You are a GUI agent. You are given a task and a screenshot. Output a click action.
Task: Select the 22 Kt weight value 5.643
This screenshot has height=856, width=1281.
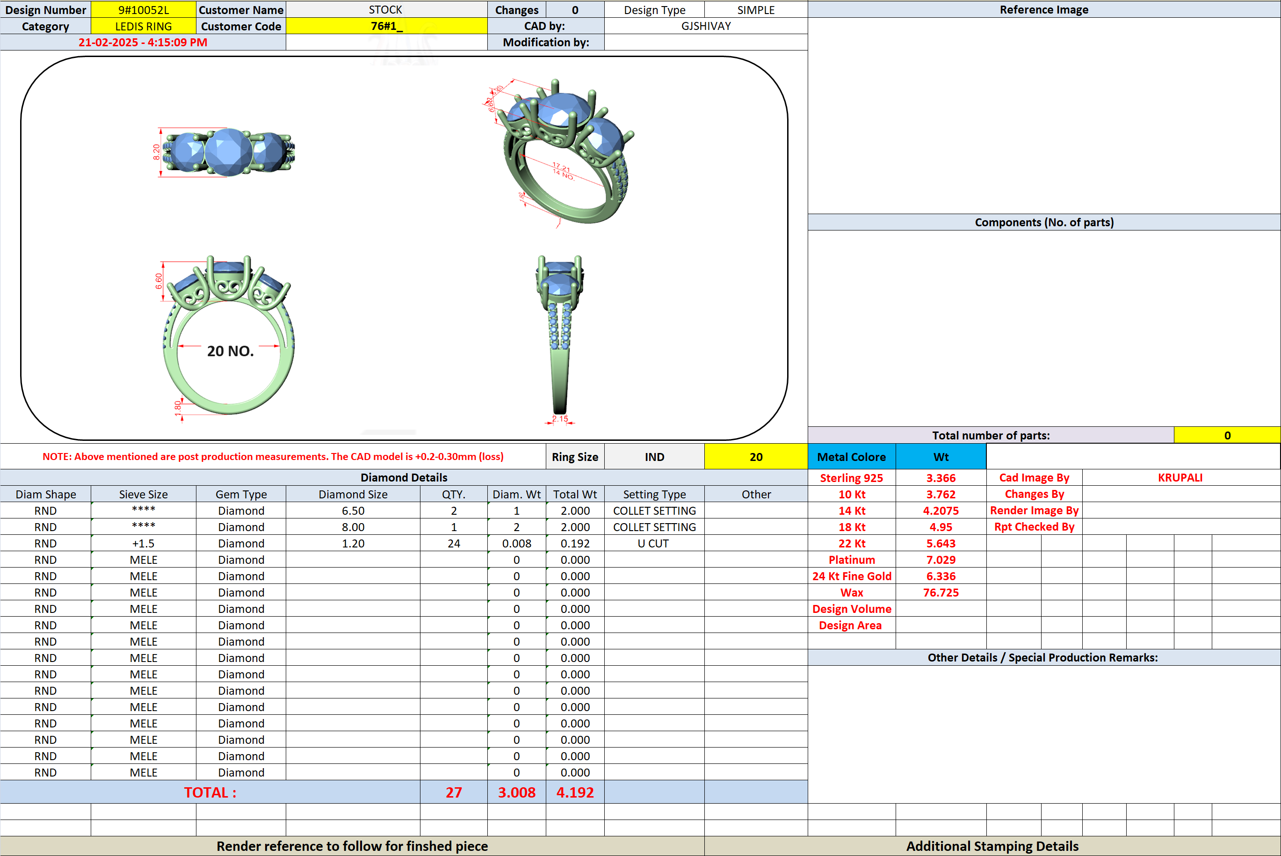pyautogui.click(x=941, y=543)
